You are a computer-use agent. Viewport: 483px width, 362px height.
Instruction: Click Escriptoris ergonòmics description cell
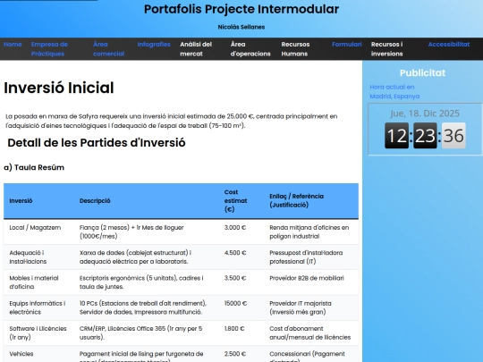[x=147, y=282]
